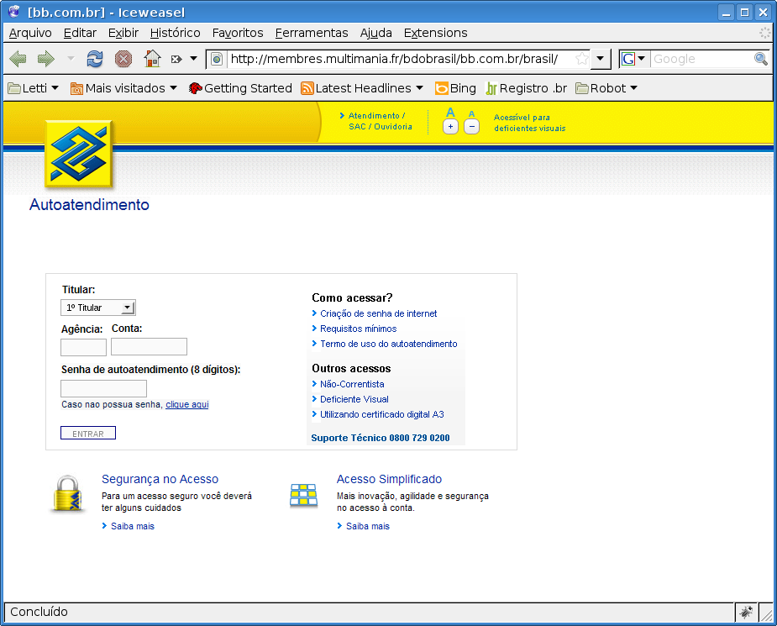The height and width of the screenshot is (626, 777).
Task: Stop loading the page
Action: (123, 59)
